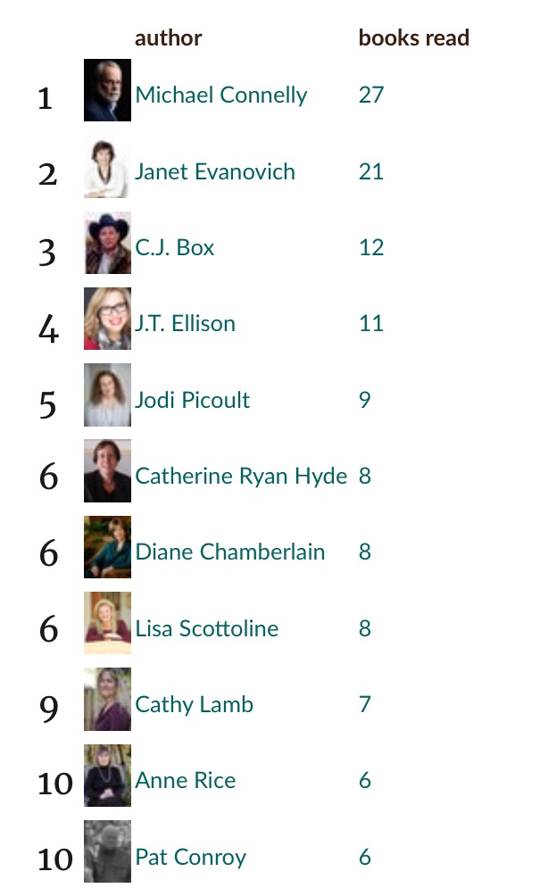Open Anne Rice's author page link
540x888 pixels.
point(186,781)
